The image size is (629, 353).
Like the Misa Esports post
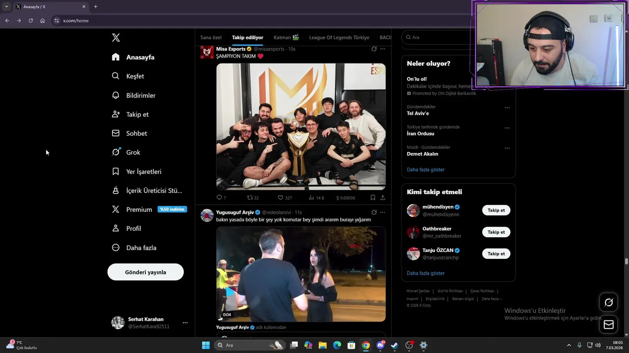[x=285, y=198]
